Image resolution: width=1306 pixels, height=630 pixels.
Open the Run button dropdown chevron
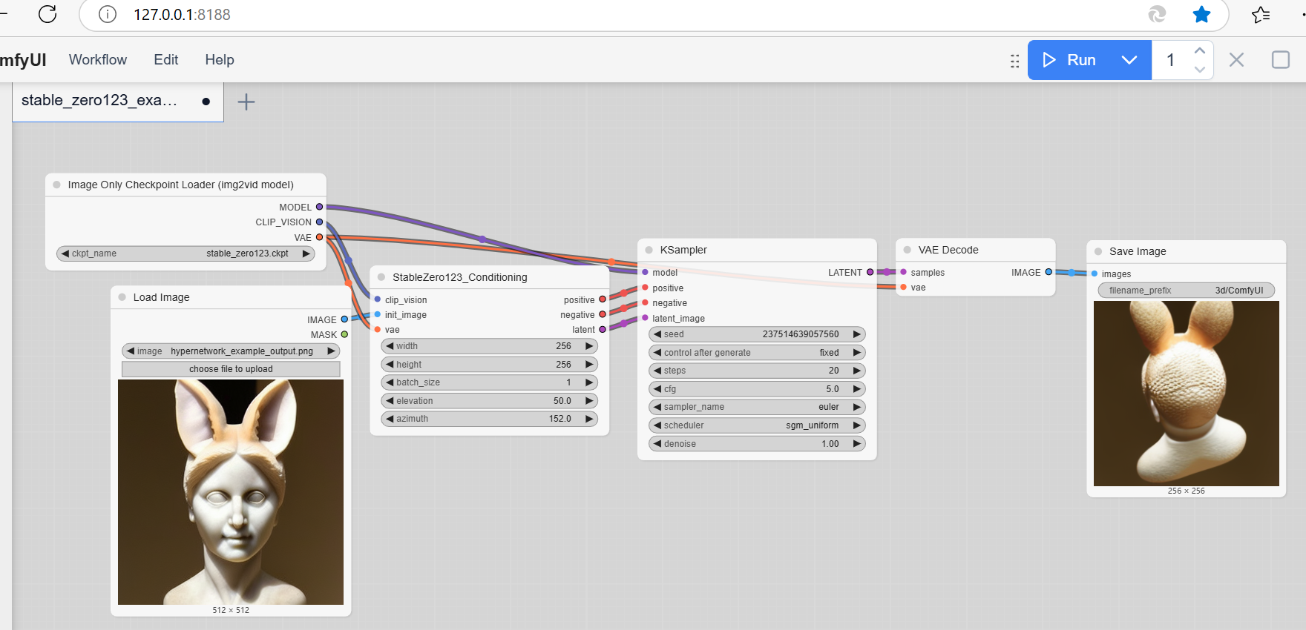click(x=1129, y=60)
